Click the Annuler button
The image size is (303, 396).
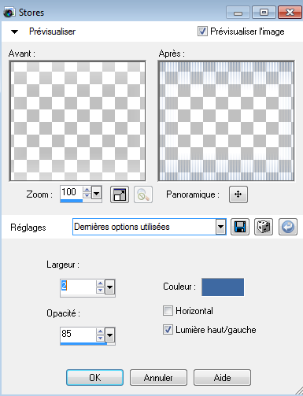point(158,378)
